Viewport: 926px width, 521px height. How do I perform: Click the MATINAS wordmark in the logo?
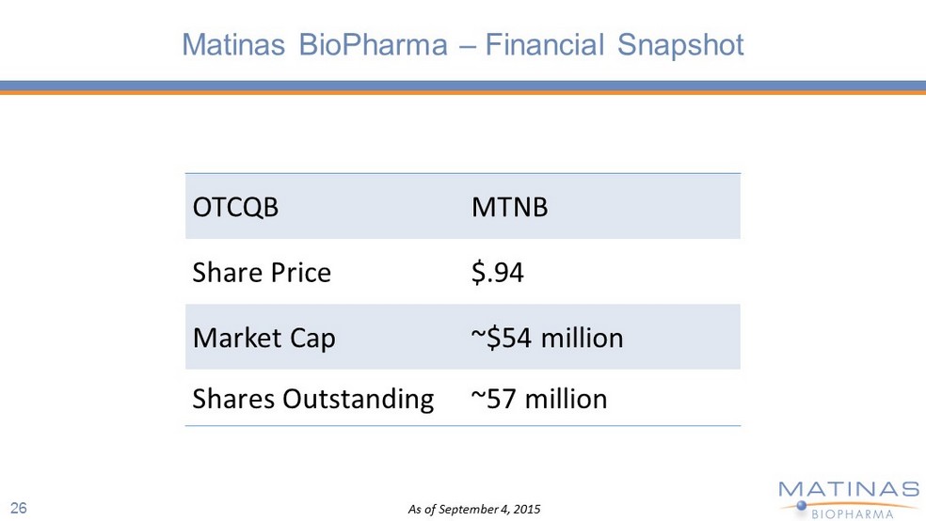849,489
